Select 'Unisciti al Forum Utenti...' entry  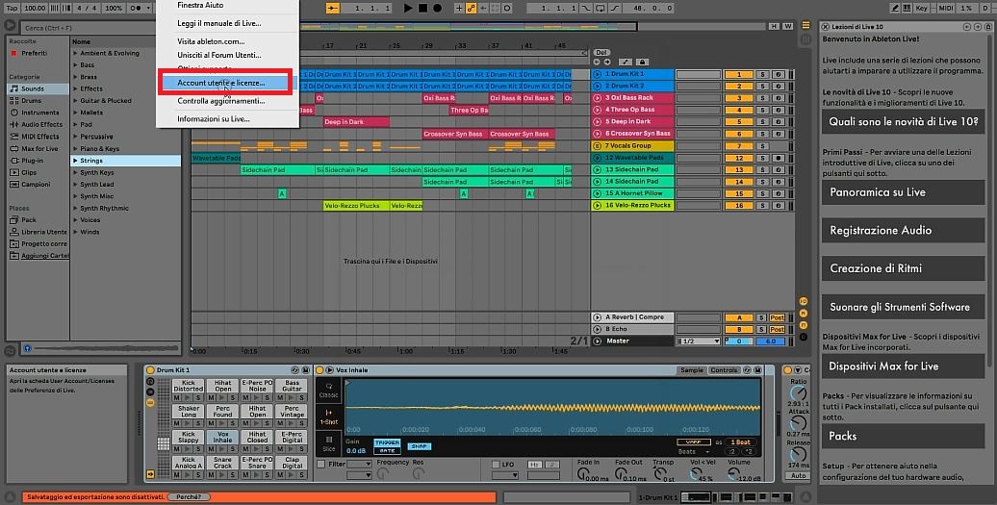pyautogui.click(x=218, y=55)
